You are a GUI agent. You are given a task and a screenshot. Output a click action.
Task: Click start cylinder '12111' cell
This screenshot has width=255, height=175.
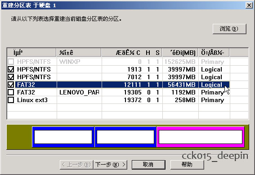pos(133,85)
